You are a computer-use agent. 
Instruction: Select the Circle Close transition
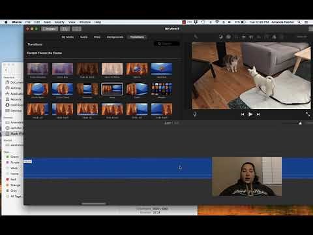(63, 89)
